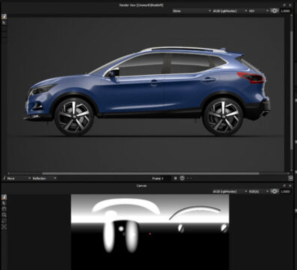Toggle the icon at Render View bottom-right corner
This screenshot has width=297, height=270.
pos(290,178)
